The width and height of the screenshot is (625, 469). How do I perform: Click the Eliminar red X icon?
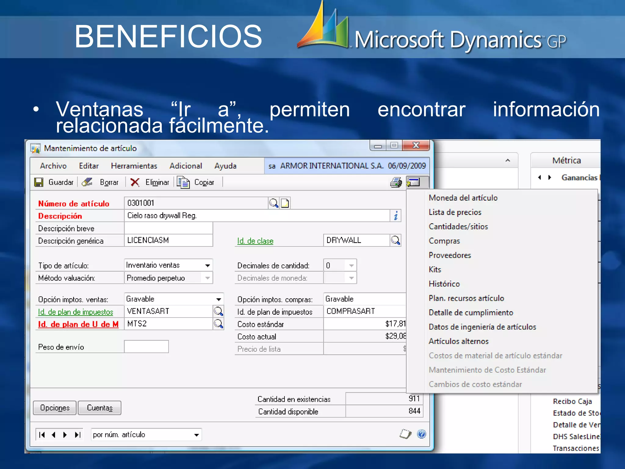(x=135, y=182)
